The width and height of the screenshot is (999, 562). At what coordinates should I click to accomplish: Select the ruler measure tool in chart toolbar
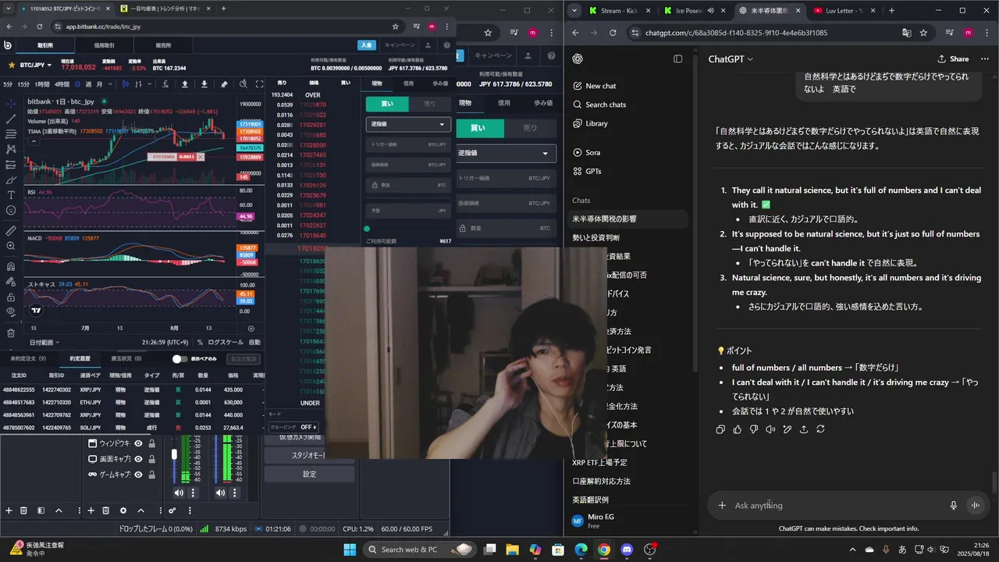coord(11,231)
